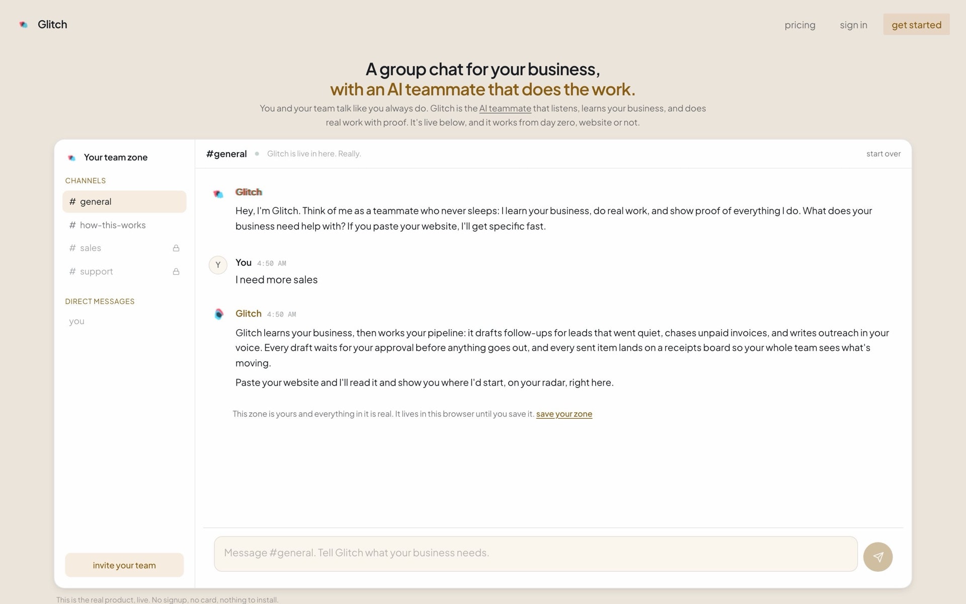Viewport: 966px width, 604px height.
Task: Click the send message paper-plane button
Action: 878,557
